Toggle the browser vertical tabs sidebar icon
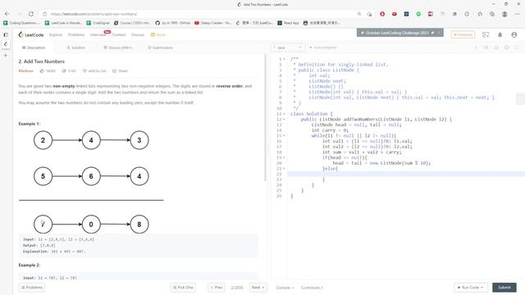Viewport: 525px width, 295px height. click(x=6, y=34)
